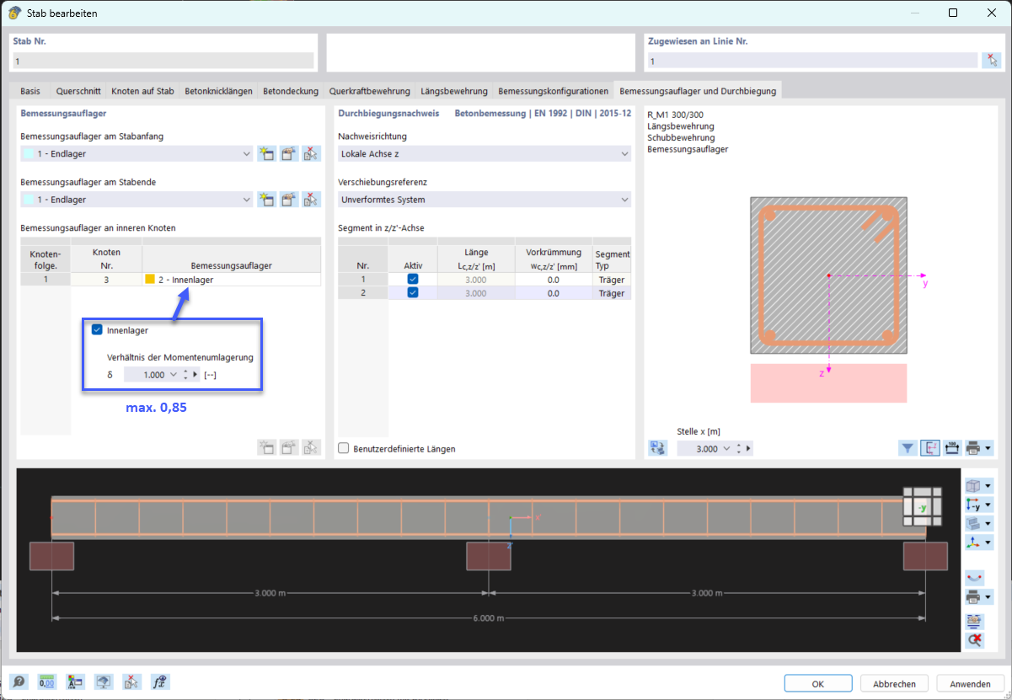Select Knoten Nr. cell with value 3
1012x700 pixels.
106,279
